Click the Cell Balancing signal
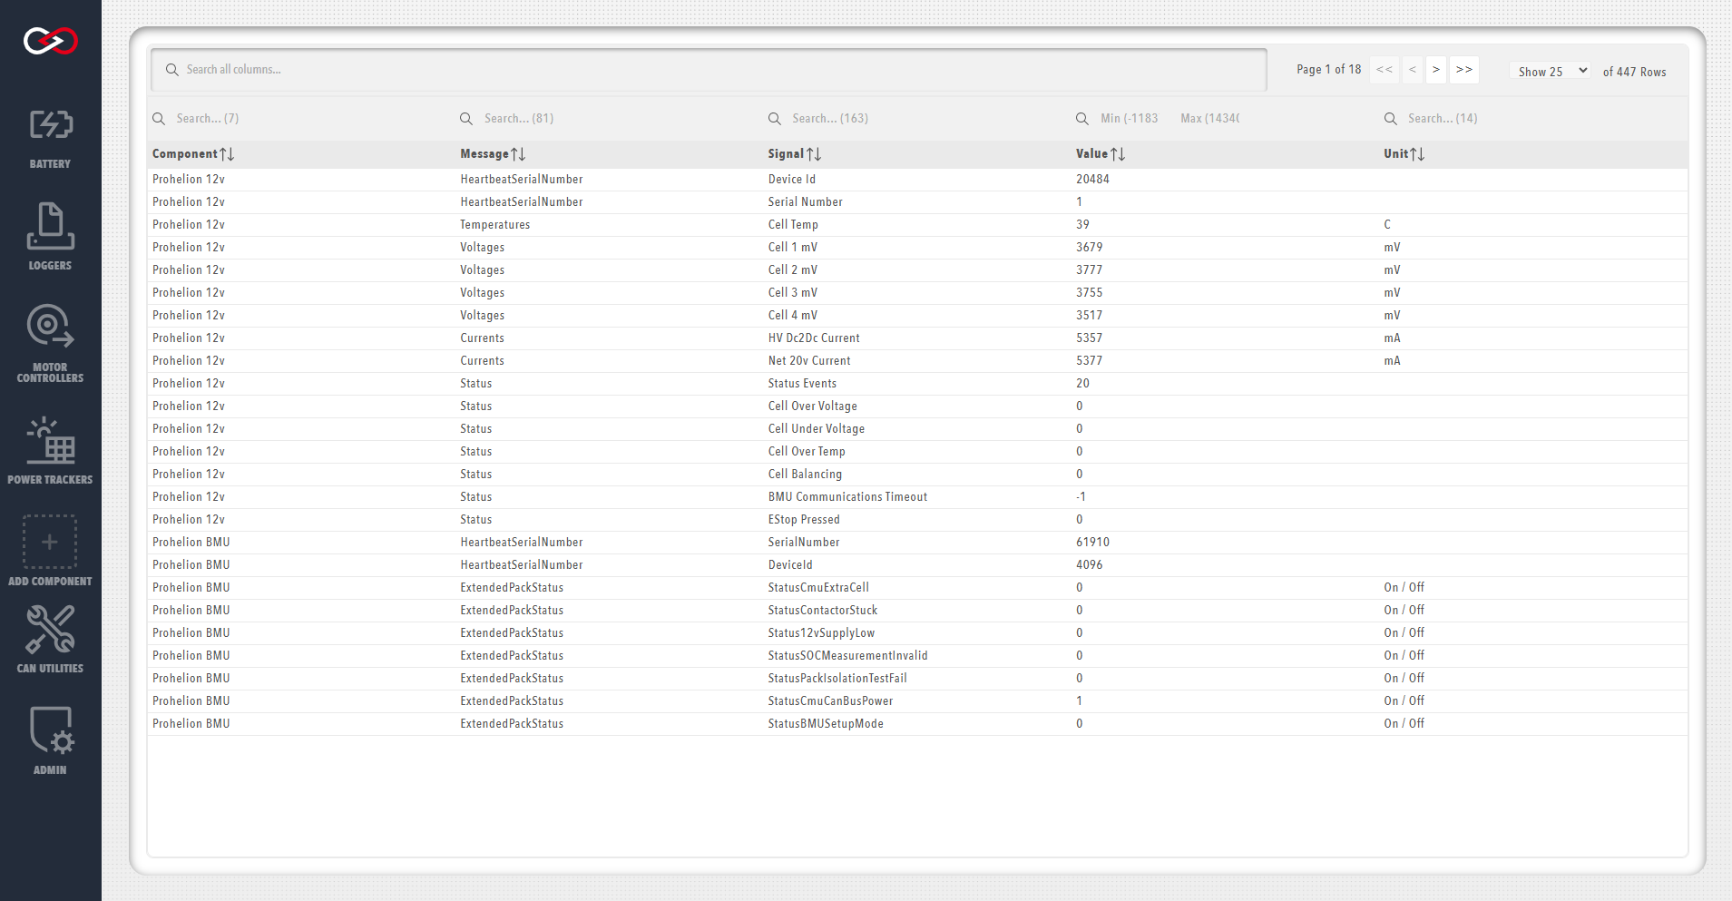 point(806,475)
